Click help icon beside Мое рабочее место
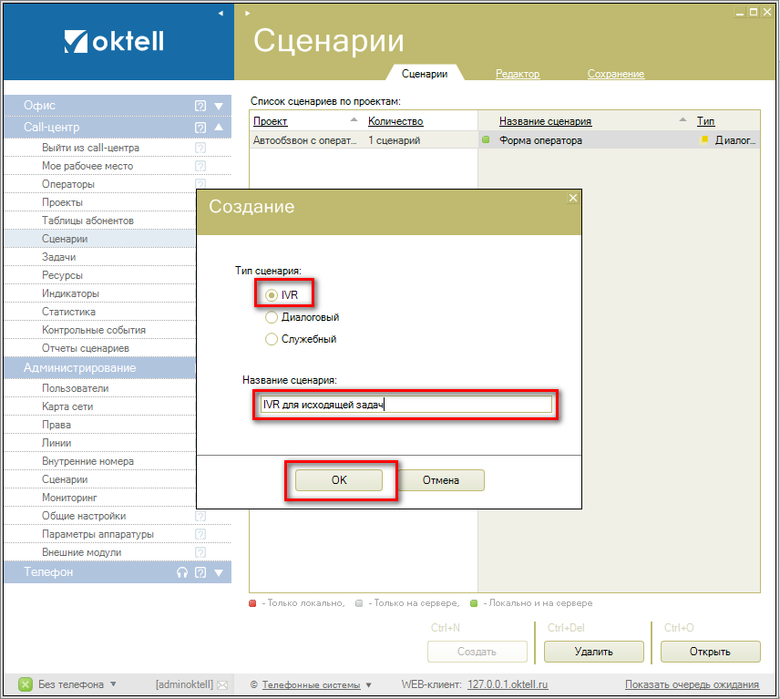The height and width of the screenshot is (699, 780). pos(200,166)
